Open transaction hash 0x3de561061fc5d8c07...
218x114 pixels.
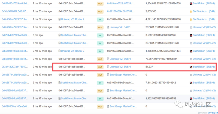point(15,11)
